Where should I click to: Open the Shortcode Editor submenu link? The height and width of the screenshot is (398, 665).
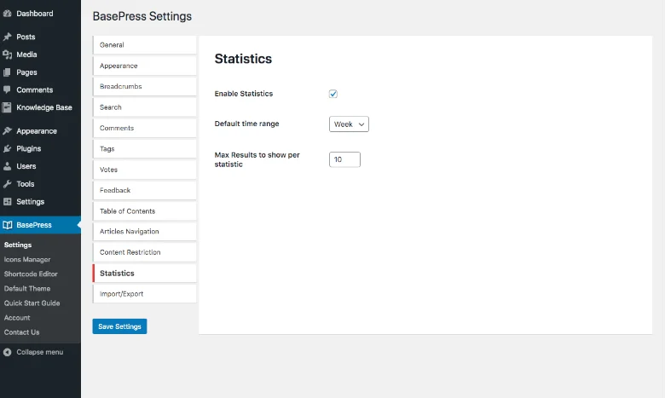coord(31,274)
